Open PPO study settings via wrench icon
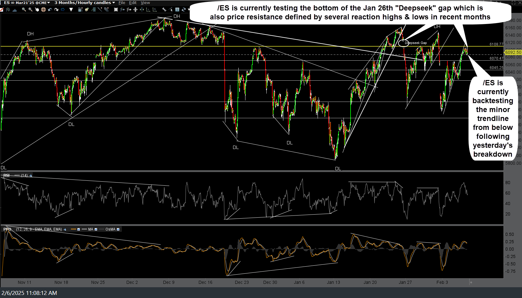The image size is (522, 298). pos(65,229)
